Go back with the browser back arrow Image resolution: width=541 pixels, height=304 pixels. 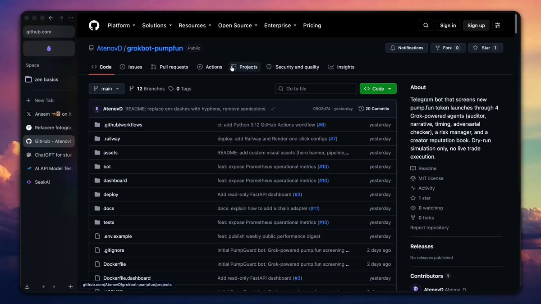51,18
